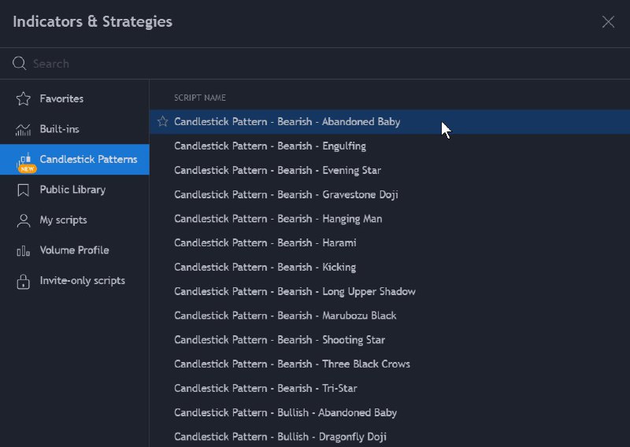Click the Candlestick Patterns icon with NEW badge
This screenshot has width=630, height=447.
pos(26,161)
